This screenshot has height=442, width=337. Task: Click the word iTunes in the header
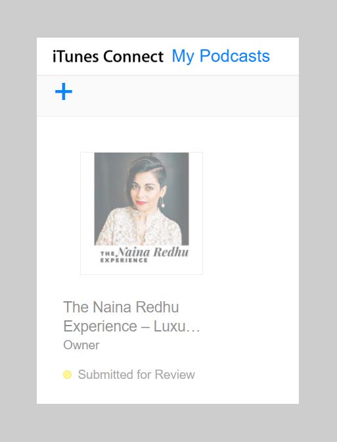76,57
